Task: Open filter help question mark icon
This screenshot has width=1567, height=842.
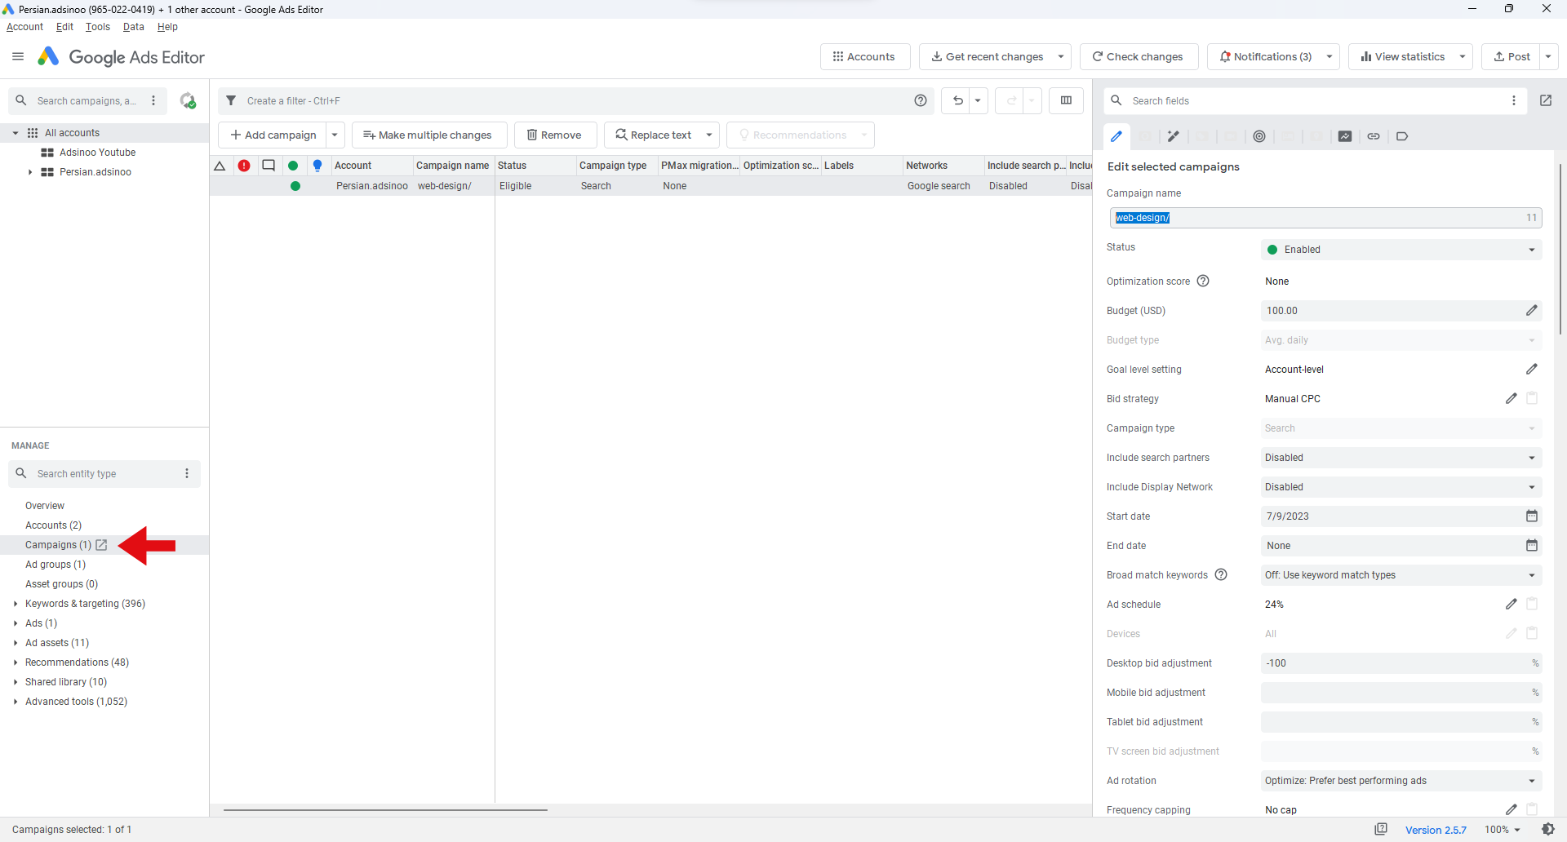Action: click(x=921, y=100)
